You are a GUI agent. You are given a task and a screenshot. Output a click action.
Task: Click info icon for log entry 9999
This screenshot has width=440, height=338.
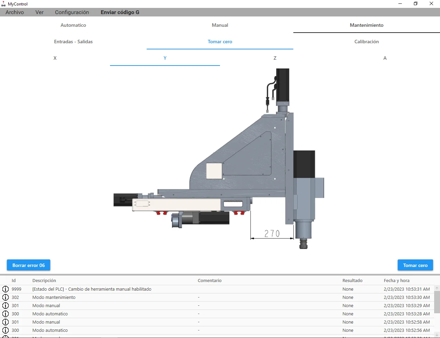[x=5, y=289]
